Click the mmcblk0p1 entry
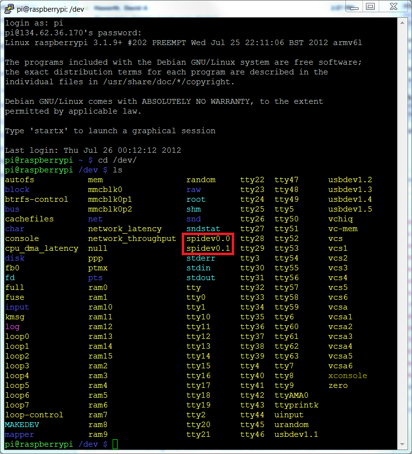The width and height of the screenshot is (412, 454). [110, 199]
